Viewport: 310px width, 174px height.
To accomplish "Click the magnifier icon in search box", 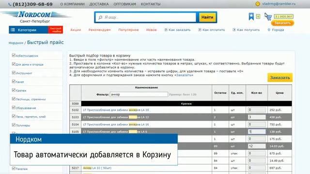I will click(100, 17).
